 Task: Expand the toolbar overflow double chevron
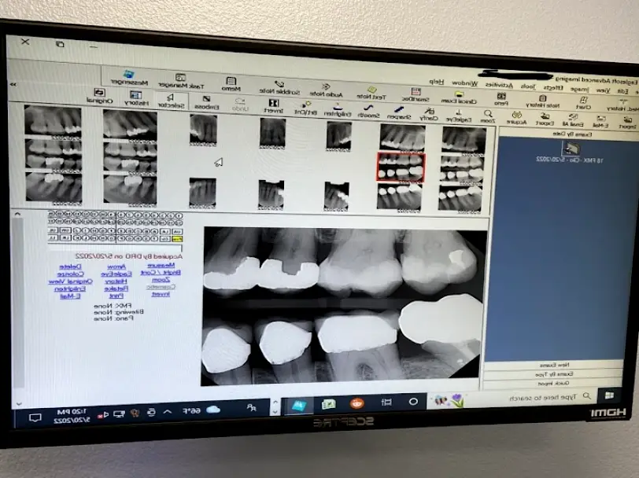coord(13,84)
